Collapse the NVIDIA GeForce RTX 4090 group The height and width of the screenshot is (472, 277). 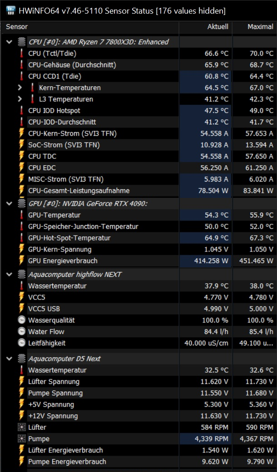pos(9,203)
